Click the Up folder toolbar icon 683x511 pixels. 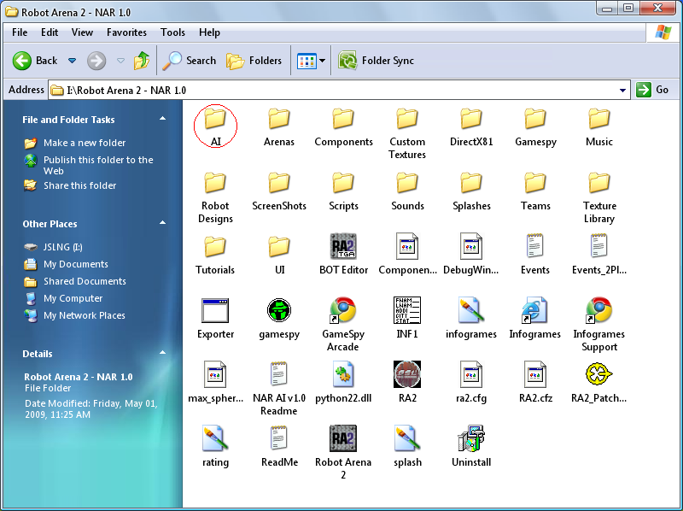click(142, 61)
